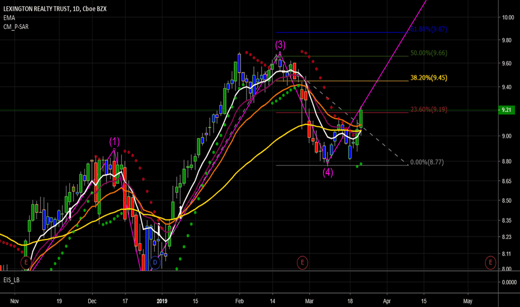Image resolution: width=520 pixels, height=307 pixels.
Task: Click the 8.80 price axis label
Action: click(507, 161)
